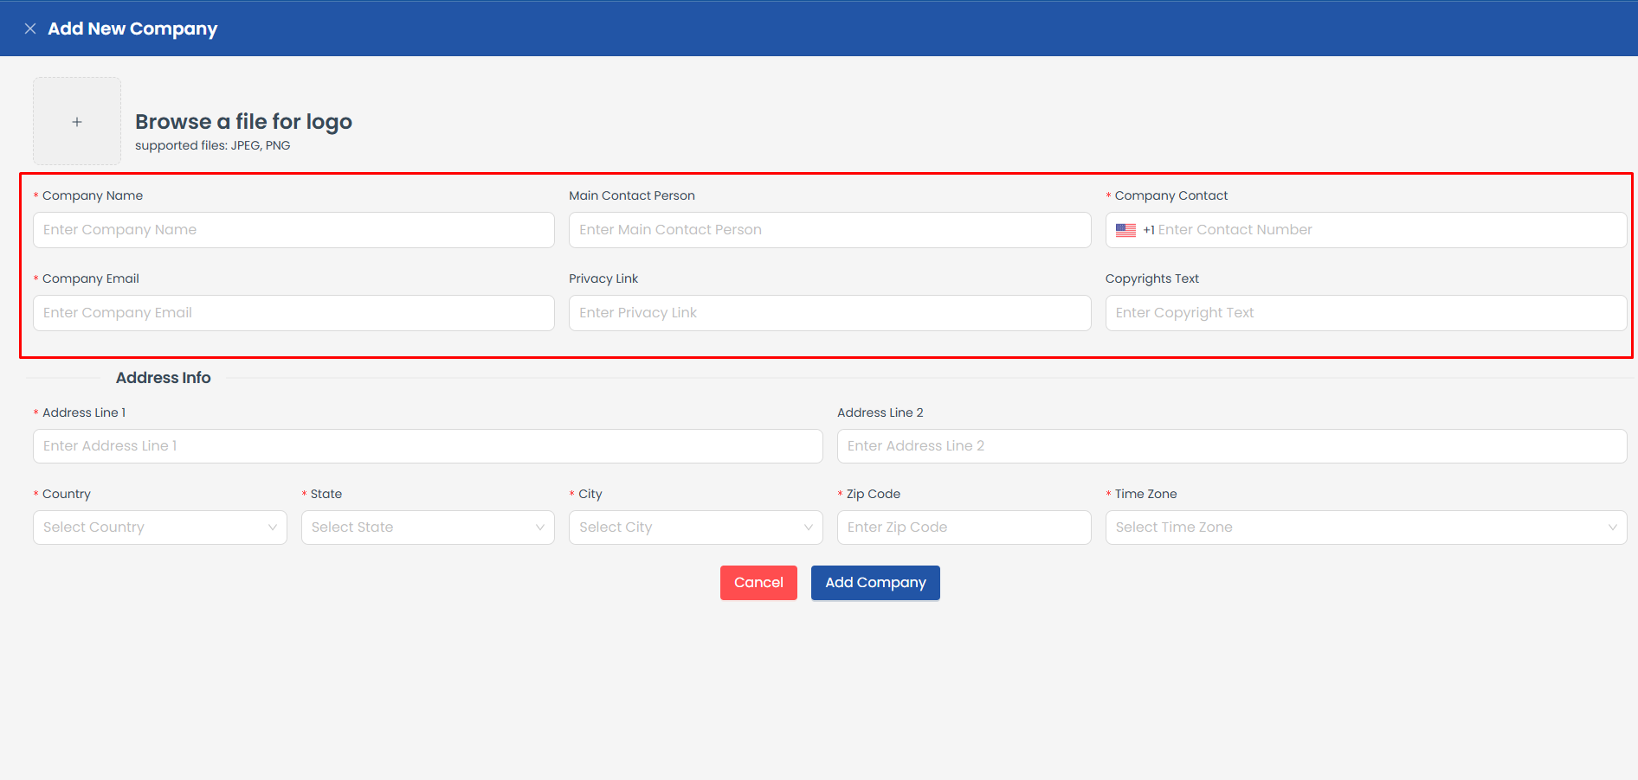Close the Add New Company dialog
1638x780 pixels.
(30, 29)
